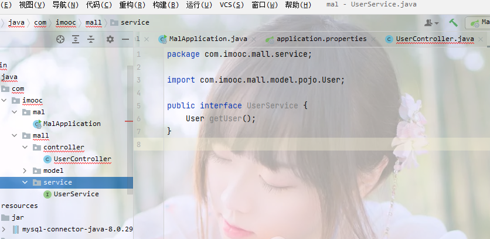Open the 重构(R) menu
This screenshot has width=490, height=239.
click(x=132, y=5)
